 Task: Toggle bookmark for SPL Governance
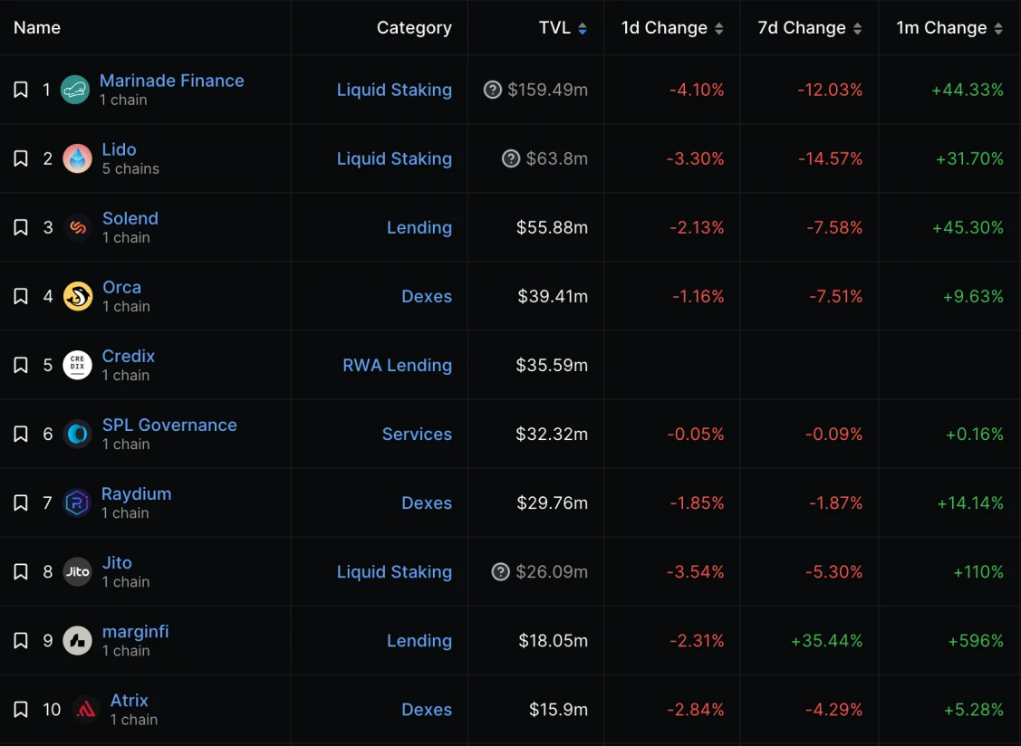pyautogui.click(x=21, y=434)
